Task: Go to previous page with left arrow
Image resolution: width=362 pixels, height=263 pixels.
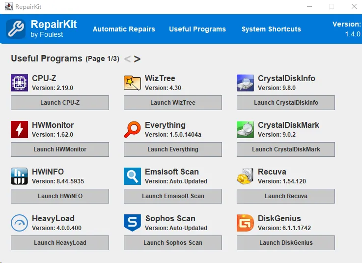Action: [127, 59]
